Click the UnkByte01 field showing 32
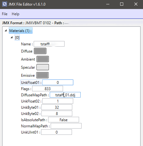143x146 pixels. 57,107
